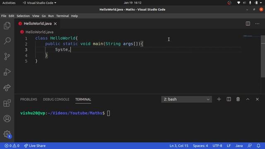Click the network wifi icon in system tray

[x=238, y=3]
